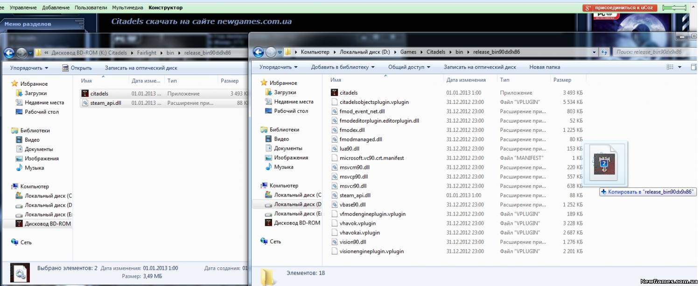The width and height of the screenshot is (700, 286).
Task: Click the присоединиться к uCoz button
Action: (620, 7)
